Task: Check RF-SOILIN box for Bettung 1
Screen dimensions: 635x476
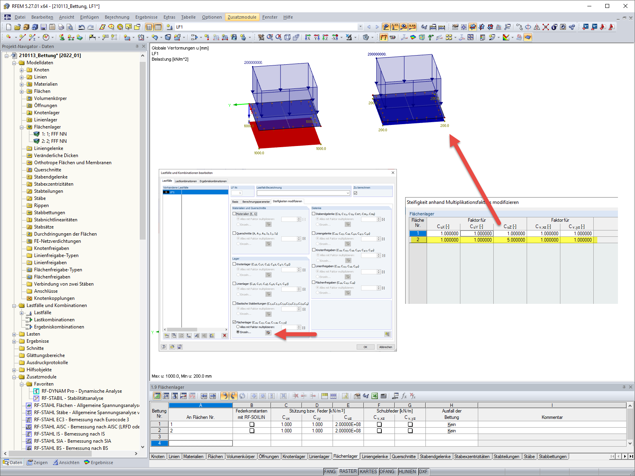Action: coord(252,424)
